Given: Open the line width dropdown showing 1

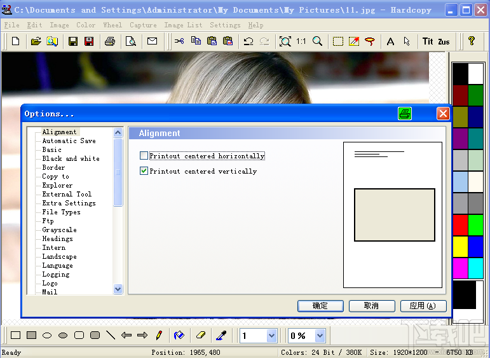Looking at the screenshot, I should coord(272,336).
